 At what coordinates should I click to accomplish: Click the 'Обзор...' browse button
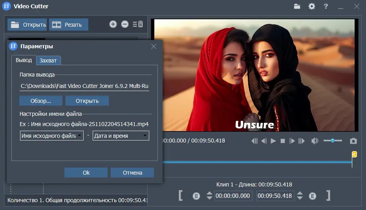[x=41, y=101]
